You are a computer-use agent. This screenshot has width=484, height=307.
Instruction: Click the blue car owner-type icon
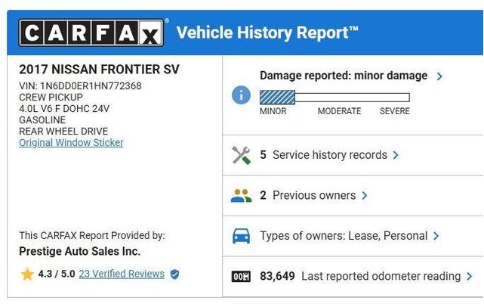(x=241, y=236)
